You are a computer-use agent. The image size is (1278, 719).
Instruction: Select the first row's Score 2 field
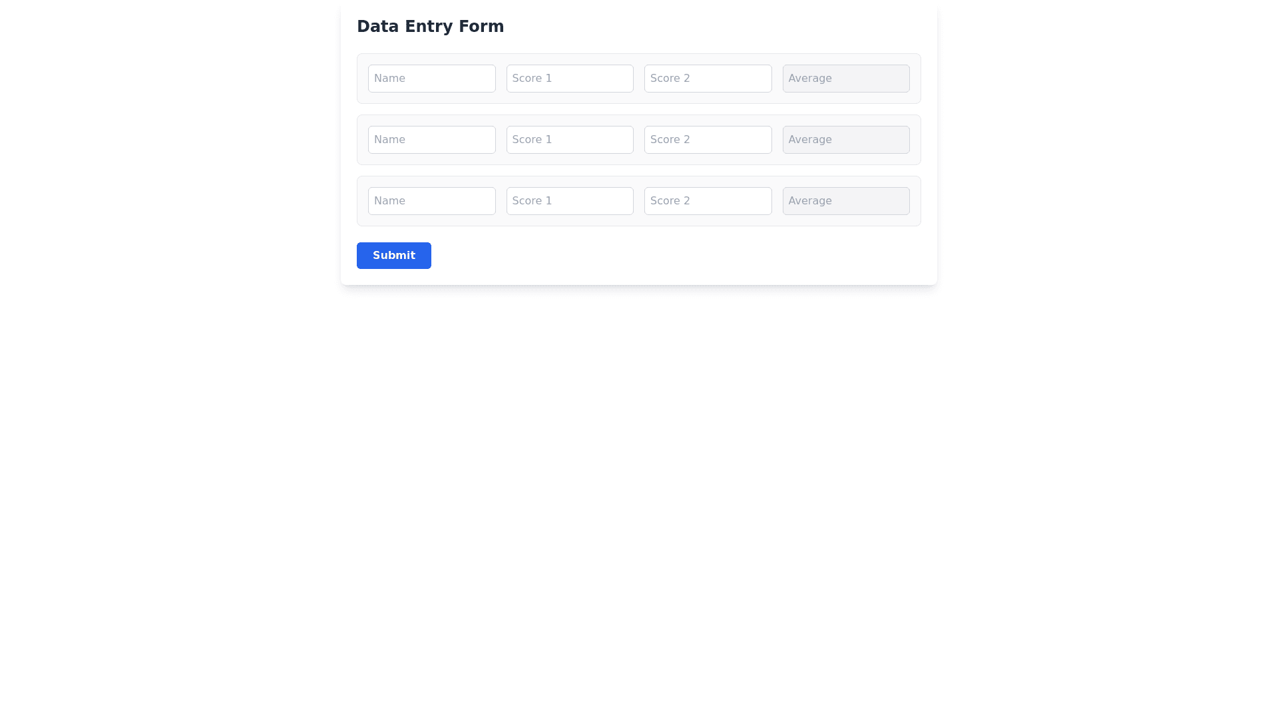708,79
